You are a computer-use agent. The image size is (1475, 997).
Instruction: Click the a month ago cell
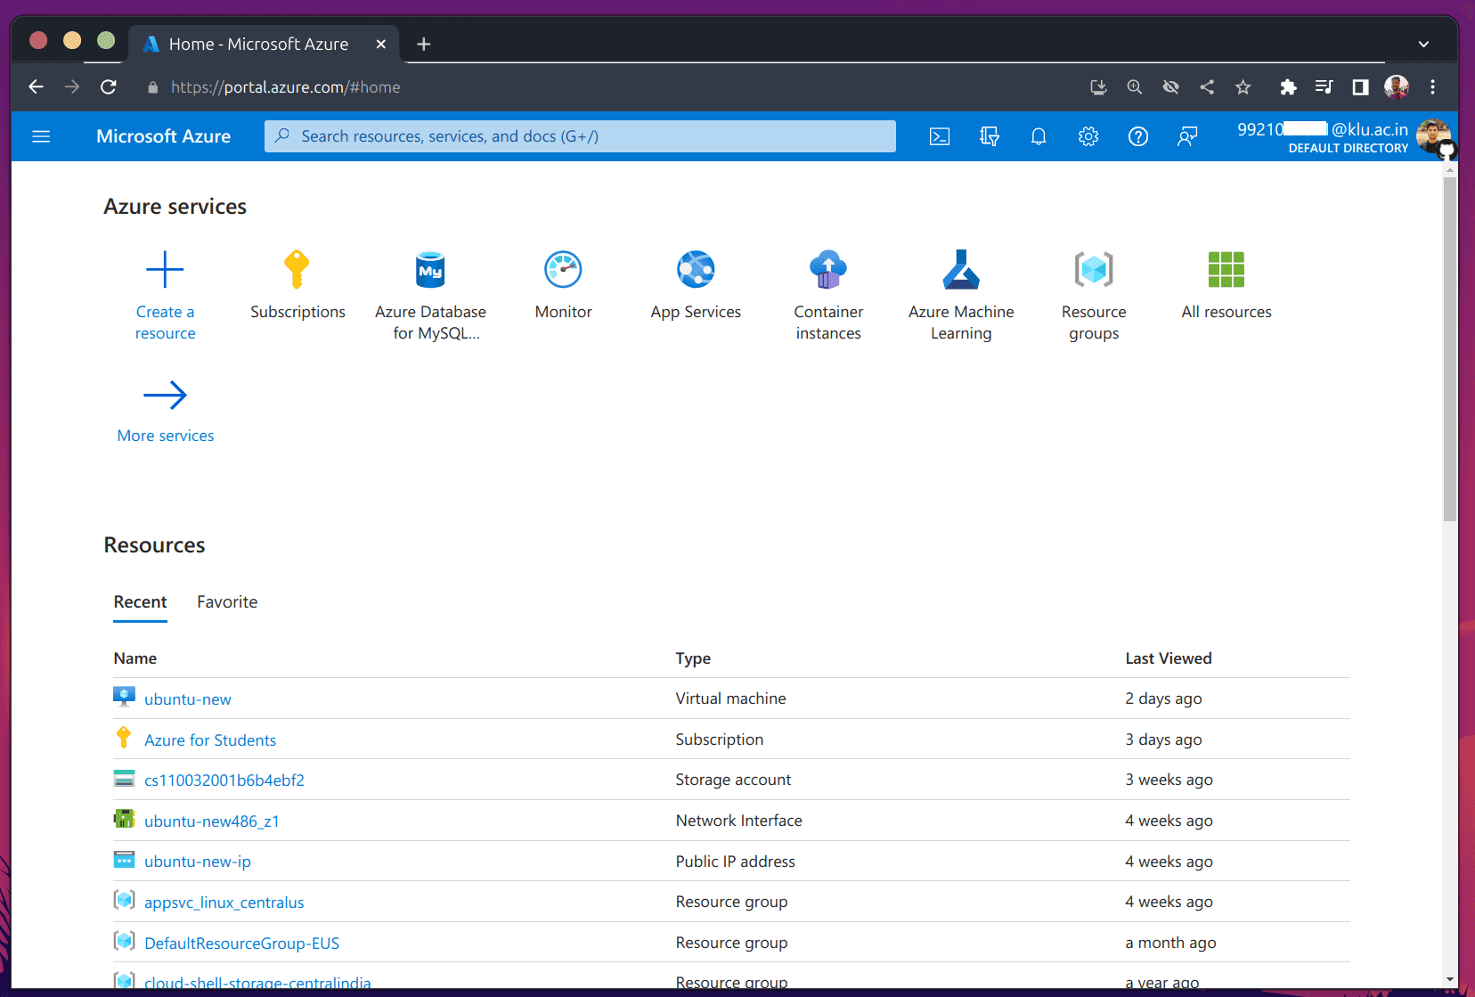[x=1170, y=943]
